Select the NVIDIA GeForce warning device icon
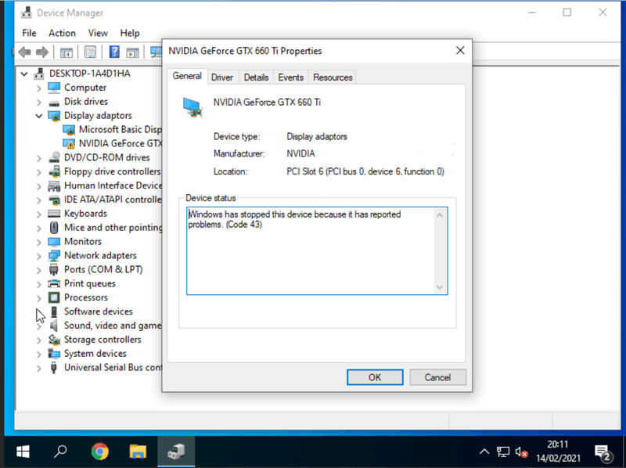The width and height of the screenshot is (626, 468). 69,143
